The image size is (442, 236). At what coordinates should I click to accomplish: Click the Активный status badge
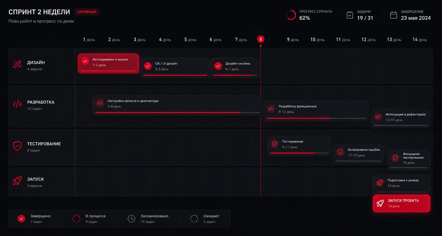pyautogui.click(x=87, y=12)
